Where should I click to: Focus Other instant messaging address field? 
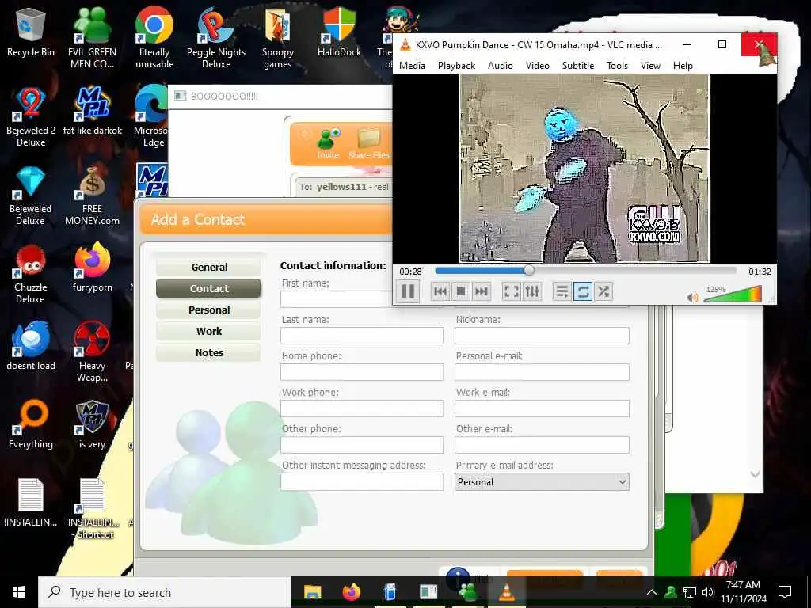(361, 481)
